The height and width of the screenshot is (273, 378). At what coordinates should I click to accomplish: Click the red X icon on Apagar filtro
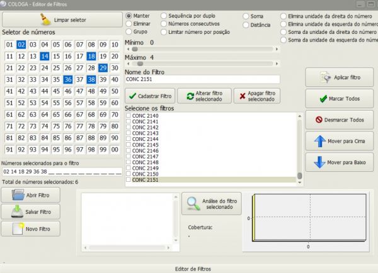[x=243, y=96]
